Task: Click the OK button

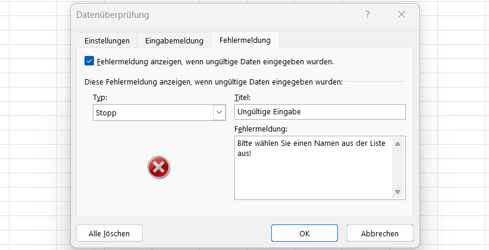Action: click(305, 233)
